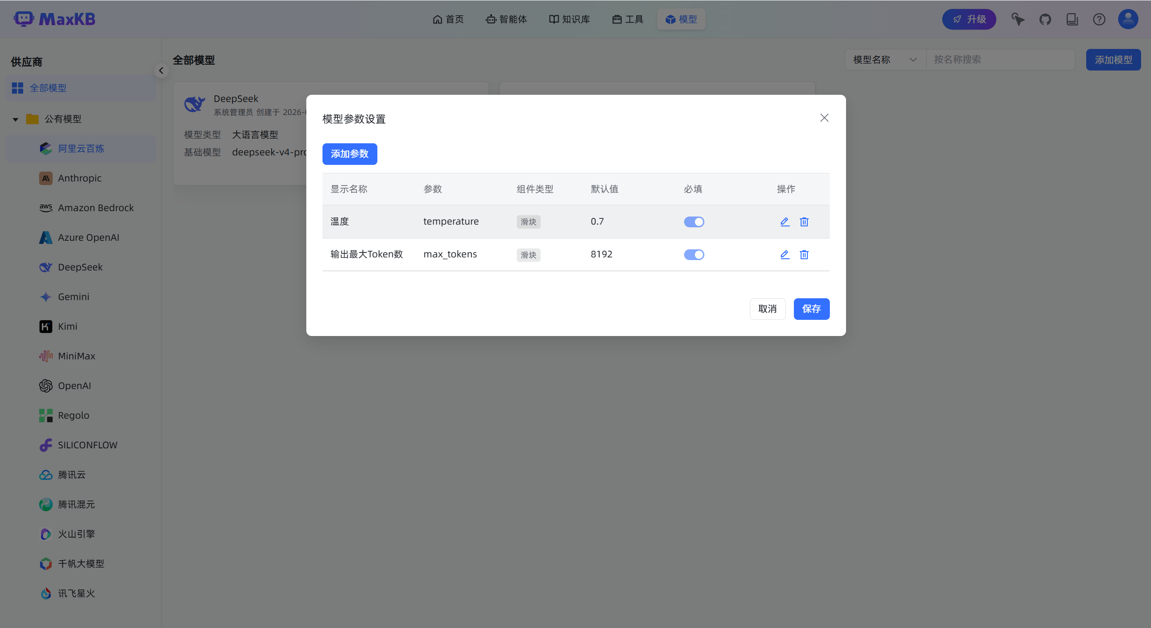The image size is (1151, 628).
Task: Open the GitHub icon in header
Action: (x=1045, y=19)
